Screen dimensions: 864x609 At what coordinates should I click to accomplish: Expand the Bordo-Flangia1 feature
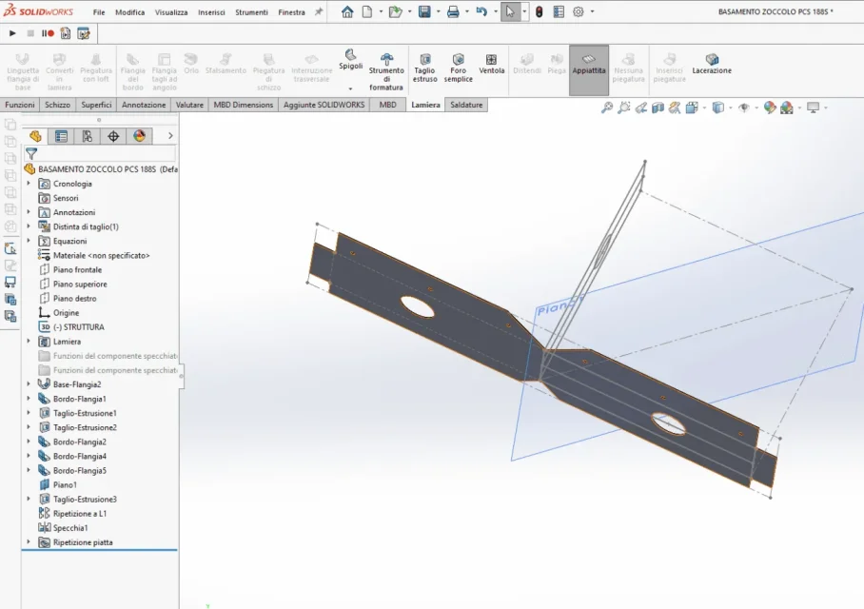coord(29,399)
